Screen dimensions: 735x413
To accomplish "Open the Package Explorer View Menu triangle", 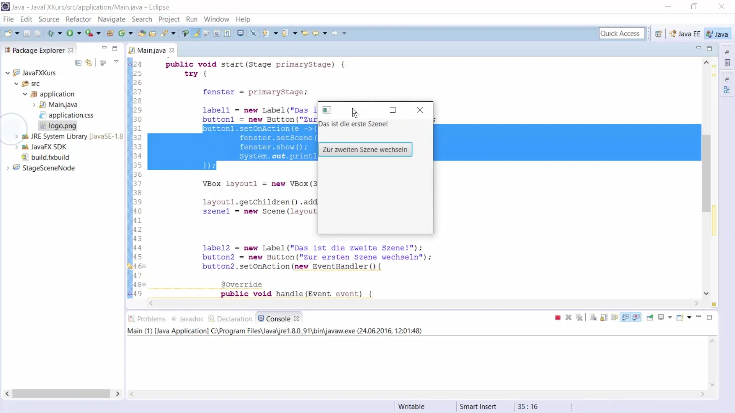I will click(x=116, y=62).
